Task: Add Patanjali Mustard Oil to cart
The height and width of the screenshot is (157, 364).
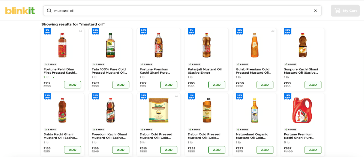Action: pos(217,85)
